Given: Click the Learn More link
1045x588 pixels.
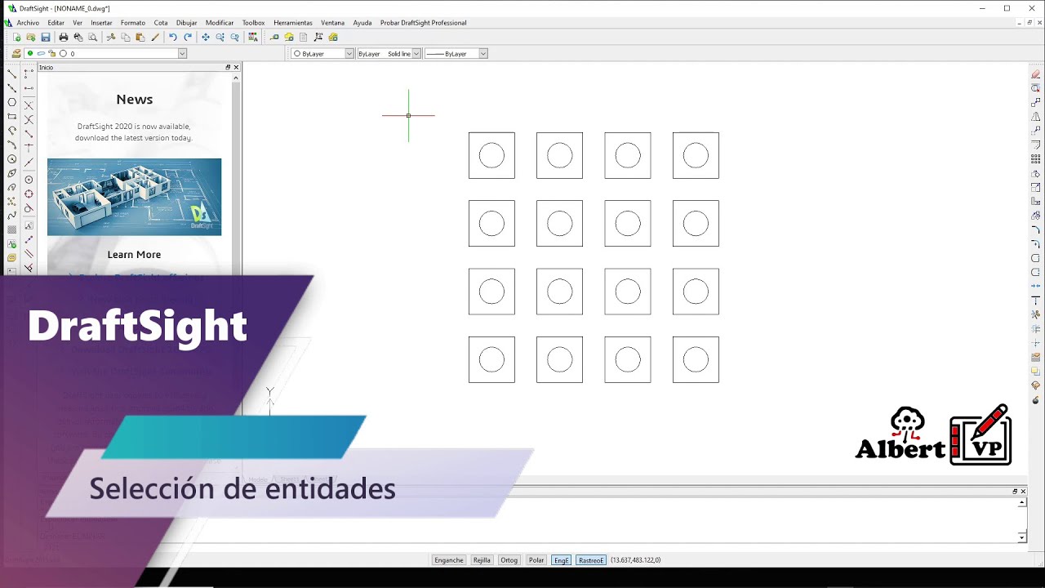Looking at the screenshot, I should 134,255.
